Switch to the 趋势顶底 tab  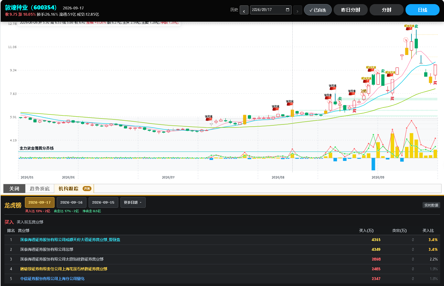(40, 189)
